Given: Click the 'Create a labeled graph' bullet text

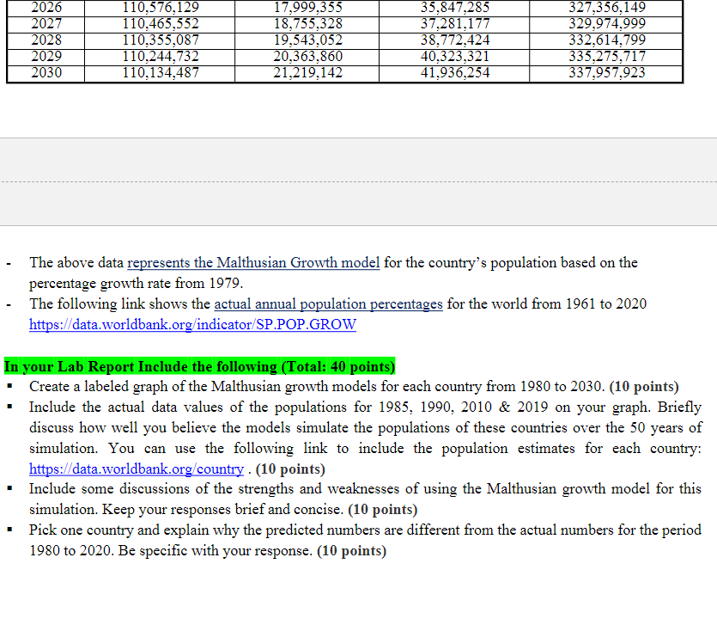Looking at the screenshot, I should [354, 386].
